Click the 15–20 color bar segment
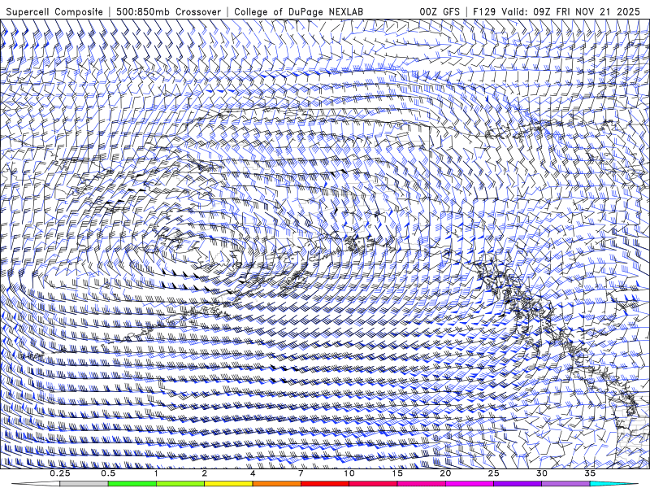This screenshot has width=650, height=488. click(421, 484)
